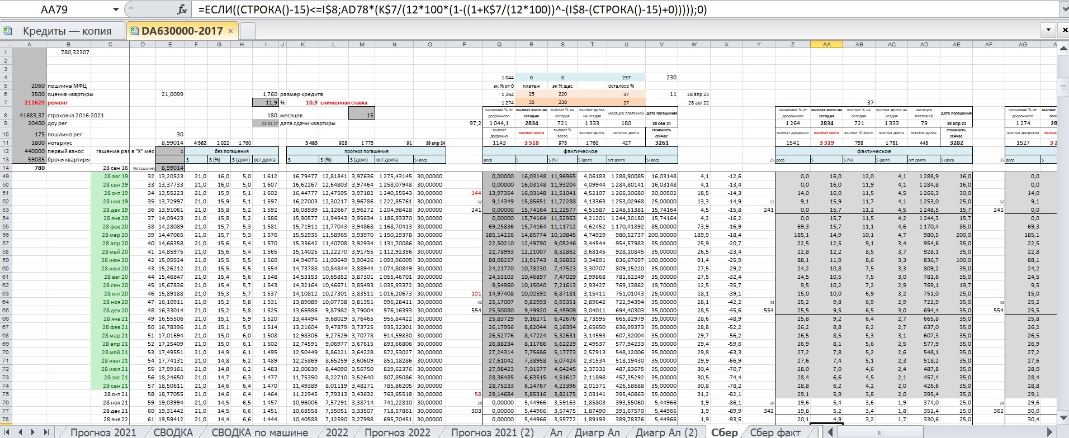Click cell 'бронь квартиры'
The width and height of the screenshot is (1069, 438).
coord(68,159)
